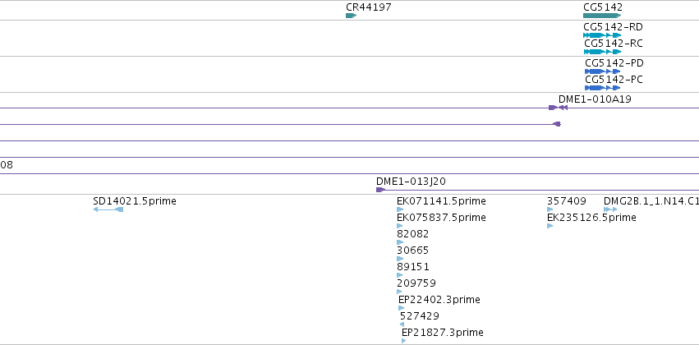Select the 89151 feature arrow

click(399, 275)
